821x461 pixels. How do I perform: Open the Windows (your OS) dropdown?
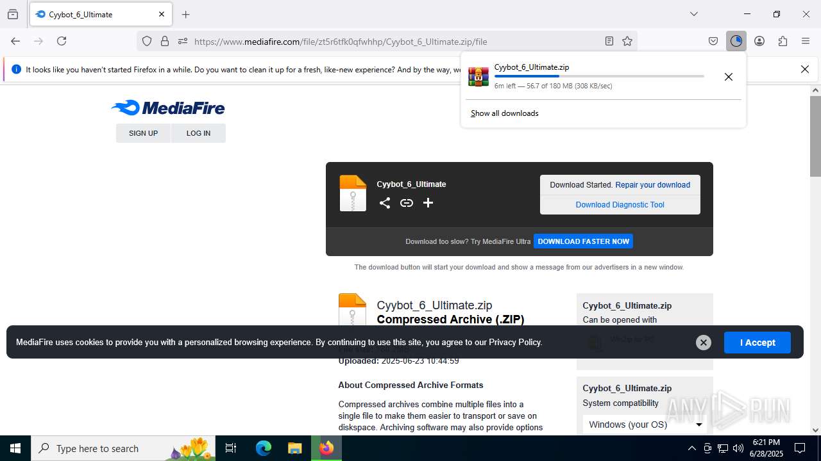[645, 425]
